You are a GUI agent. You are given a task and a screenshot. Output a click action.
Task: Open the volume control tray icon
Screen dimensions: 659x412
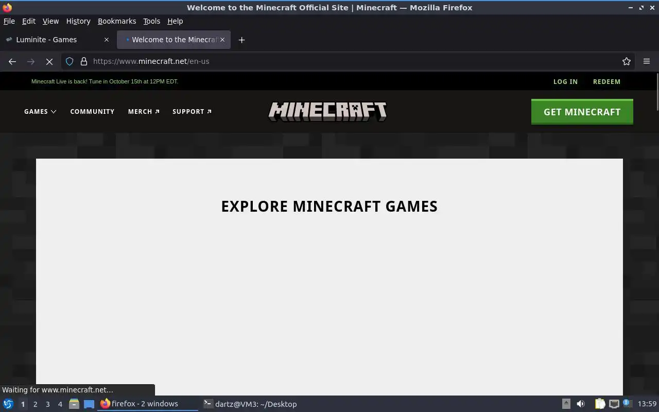click(x=581, y=404)
